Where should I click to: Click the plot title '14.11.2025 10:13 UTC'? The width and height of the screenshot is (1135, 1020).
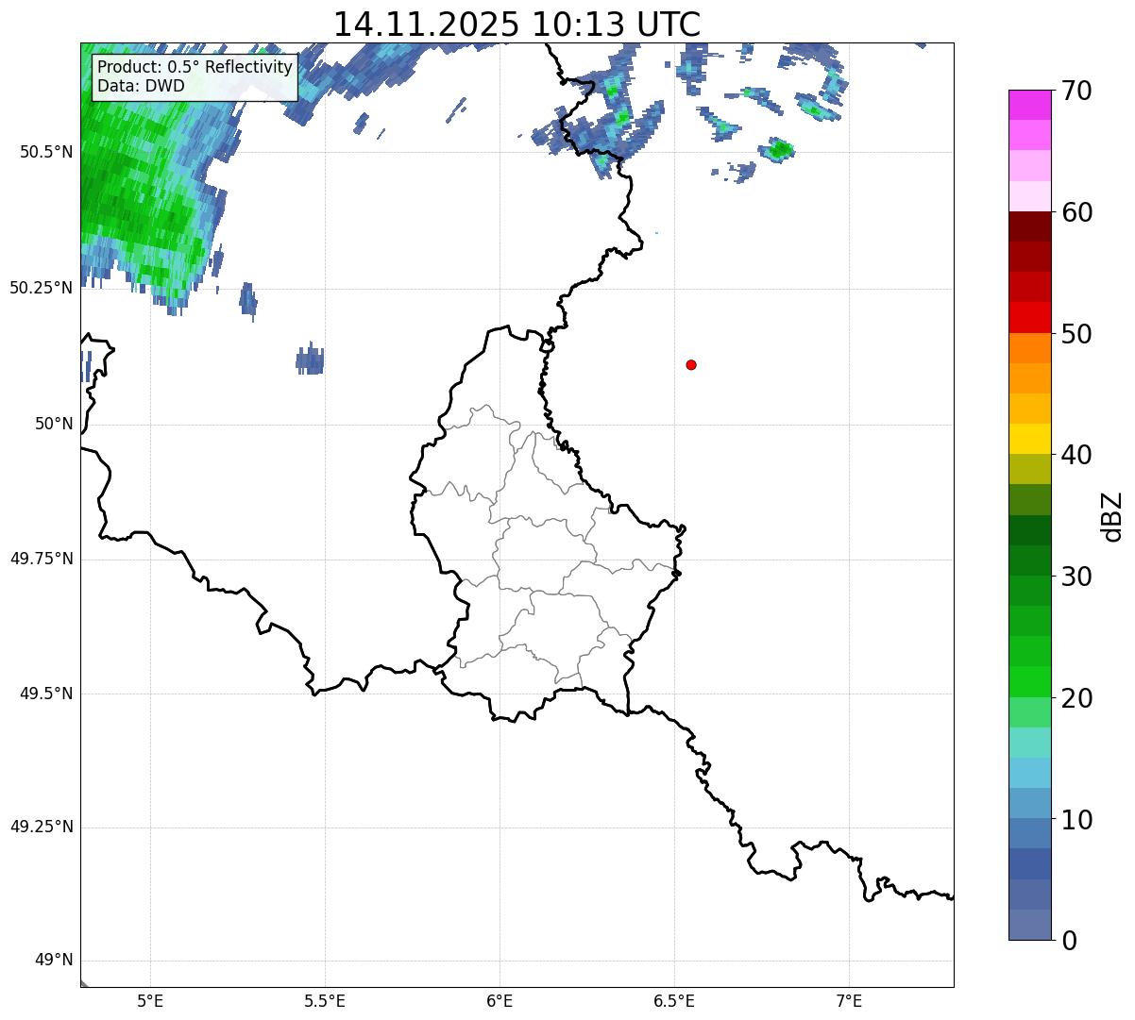pos(517,25)
